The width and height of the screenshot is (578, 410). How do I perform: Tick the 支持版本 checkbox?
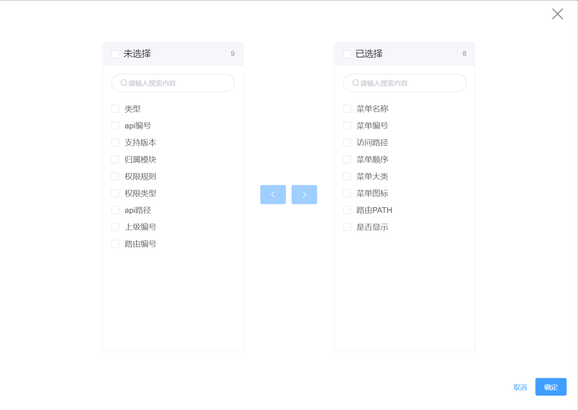(115, 143)
